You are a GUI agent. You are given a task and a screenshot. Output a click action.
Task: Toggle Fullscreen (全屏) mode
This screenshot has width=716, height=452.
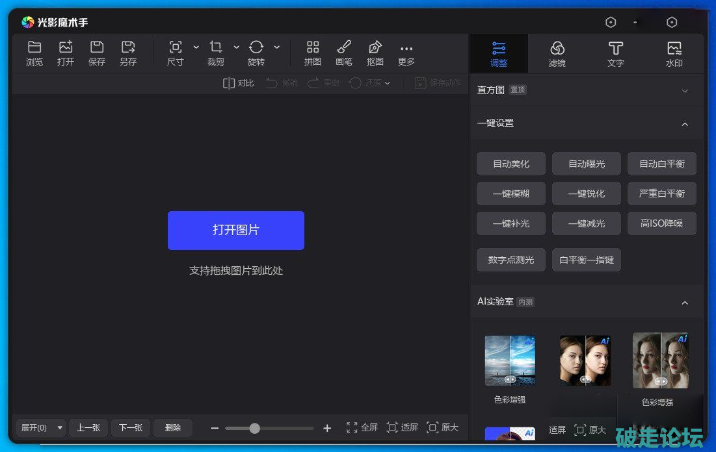pos(362,427)
